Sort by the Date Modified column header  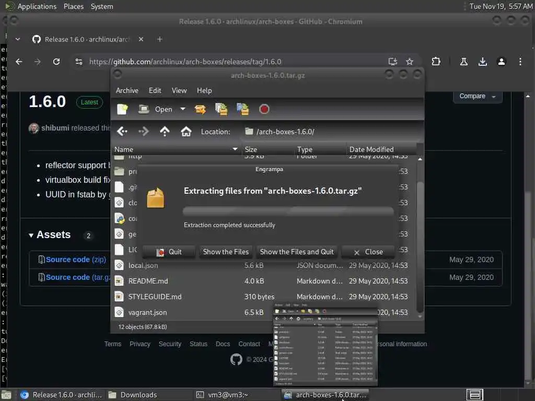(x=381, y=149)
